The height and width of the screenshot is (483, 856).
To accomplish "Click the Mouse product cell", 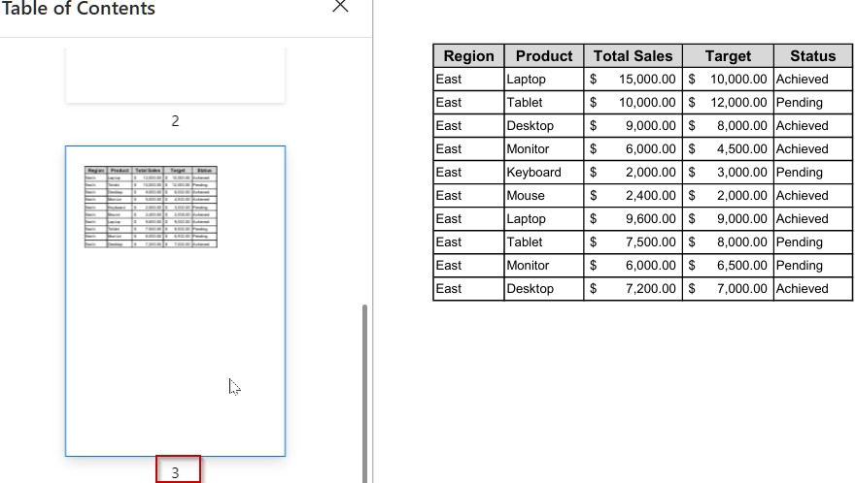I will point(544,196).
